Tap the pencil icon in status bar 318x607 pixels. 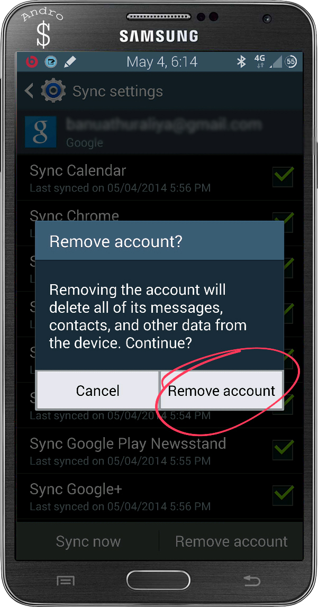[70, 61]
